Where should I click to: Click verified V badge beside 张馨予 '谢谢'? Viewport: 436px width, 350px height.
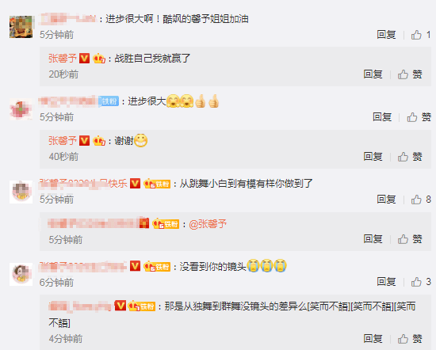click(84, 141)
